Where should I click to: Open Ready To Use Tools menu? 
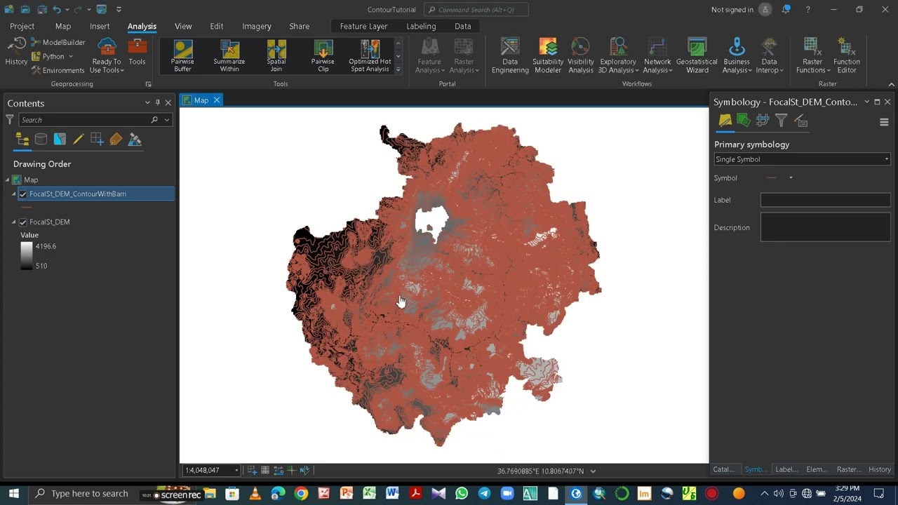[107, 56]
